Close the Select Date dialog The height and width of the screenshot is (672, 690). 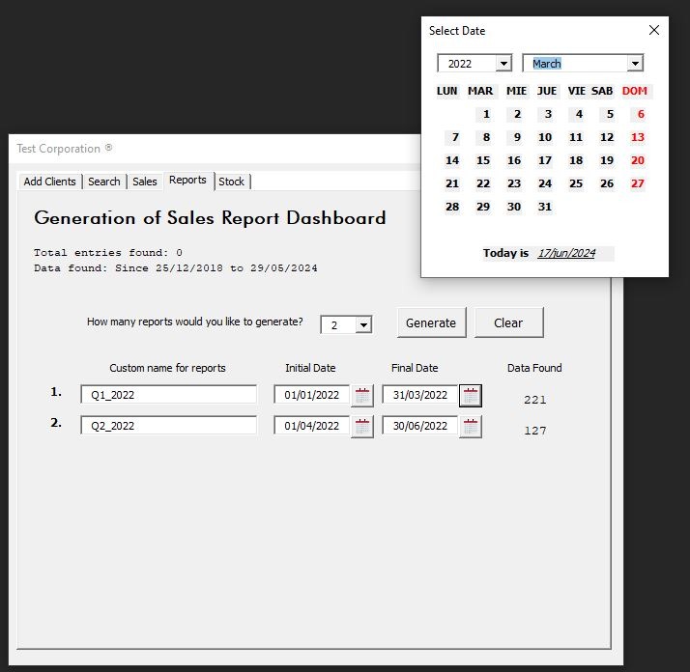654,30
